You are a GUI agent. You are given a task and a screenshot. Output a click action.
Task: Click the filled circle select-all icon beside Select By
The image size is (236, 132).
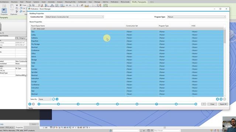(x=57, y=99)
